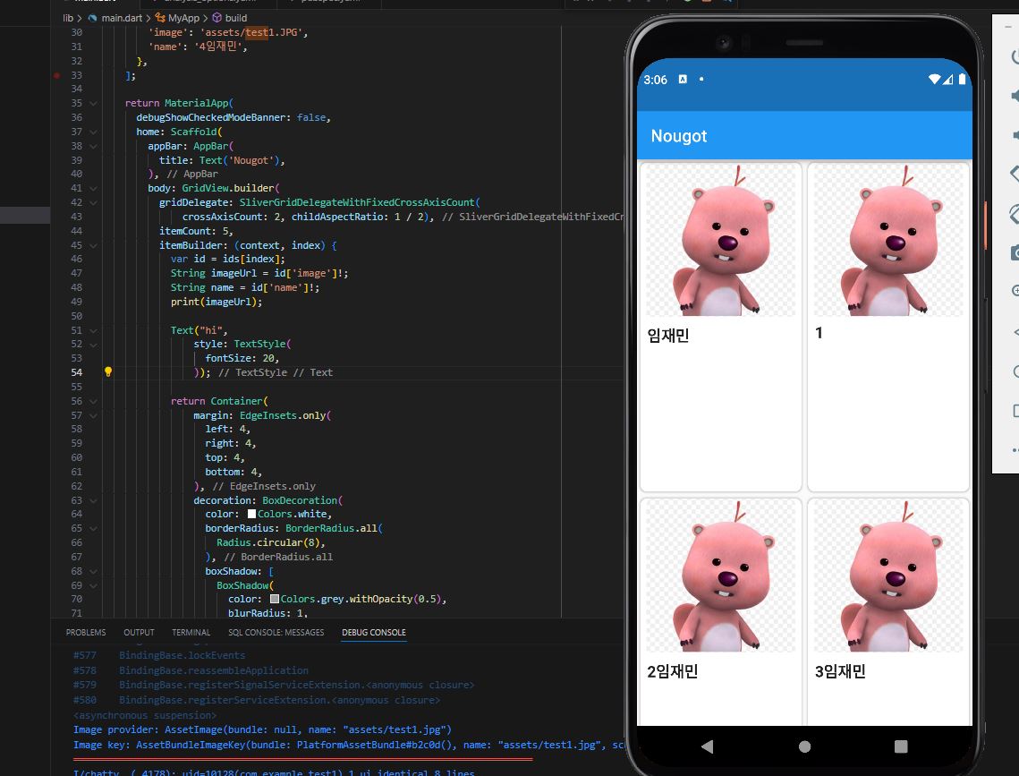Click 'debugShowCheckedModeBanner' on line 36
This screenshot has width=1019, height=776.
210,117
